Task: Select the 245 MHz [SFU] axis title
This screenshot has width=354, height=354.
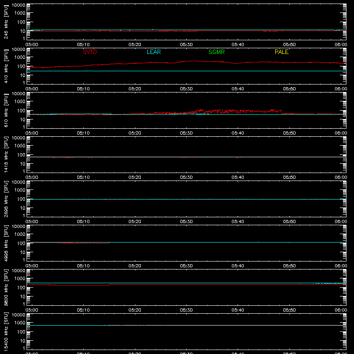Action: 6,22
